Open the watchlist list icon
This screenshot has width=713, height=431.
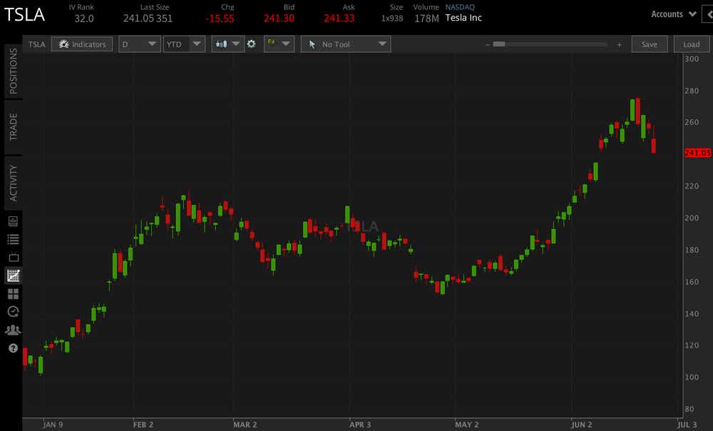click(x=13, y=239)
